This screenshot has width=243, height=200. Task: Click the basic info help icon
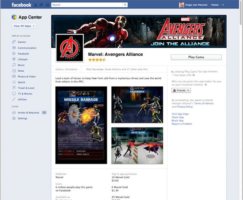pyautogui.click(x=194, y=75)
